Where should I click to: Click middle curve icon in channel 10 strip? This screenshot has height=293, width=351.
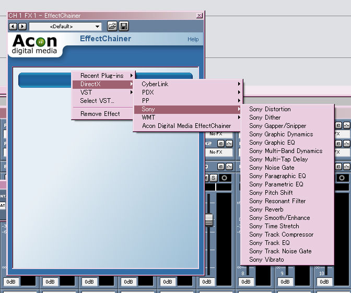(347, 144)
